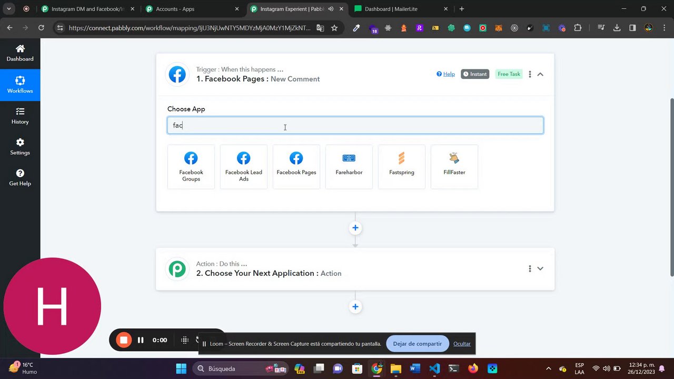Viewport: 674px width, 379px height.
Task: Show hidden system tray icons
Action: pyautogui.click(x=549, y=368)
